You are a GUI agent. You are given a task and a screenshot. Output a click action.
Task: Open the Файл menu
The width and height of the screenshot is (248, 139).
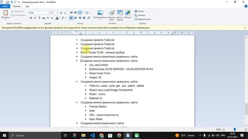click(x=5, y=6)
